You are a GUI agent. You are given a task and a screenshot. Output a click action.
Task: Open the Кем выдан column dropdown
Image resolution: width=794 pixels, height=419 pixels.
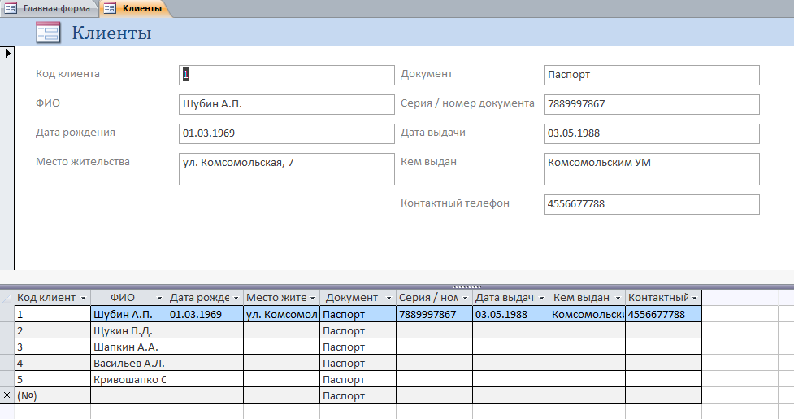618,298
